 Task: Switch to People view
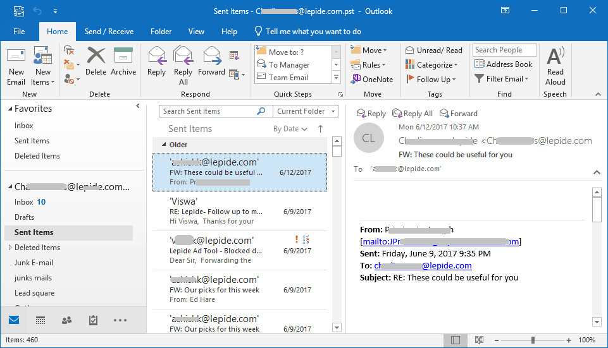pyautogui.click(x=66, y=320)
